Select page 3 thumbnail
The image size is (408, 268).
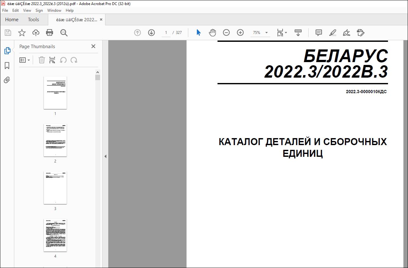pyautogui.click(x=55, y=188)
